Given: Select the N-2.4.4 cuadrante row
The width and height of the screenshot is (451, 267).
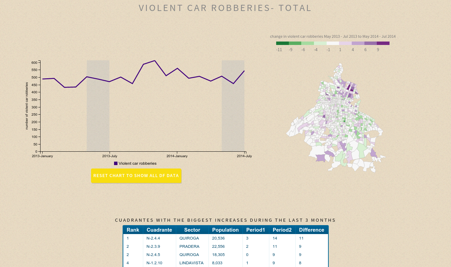Looking at the screenshot, I should (x=153, y=238).
